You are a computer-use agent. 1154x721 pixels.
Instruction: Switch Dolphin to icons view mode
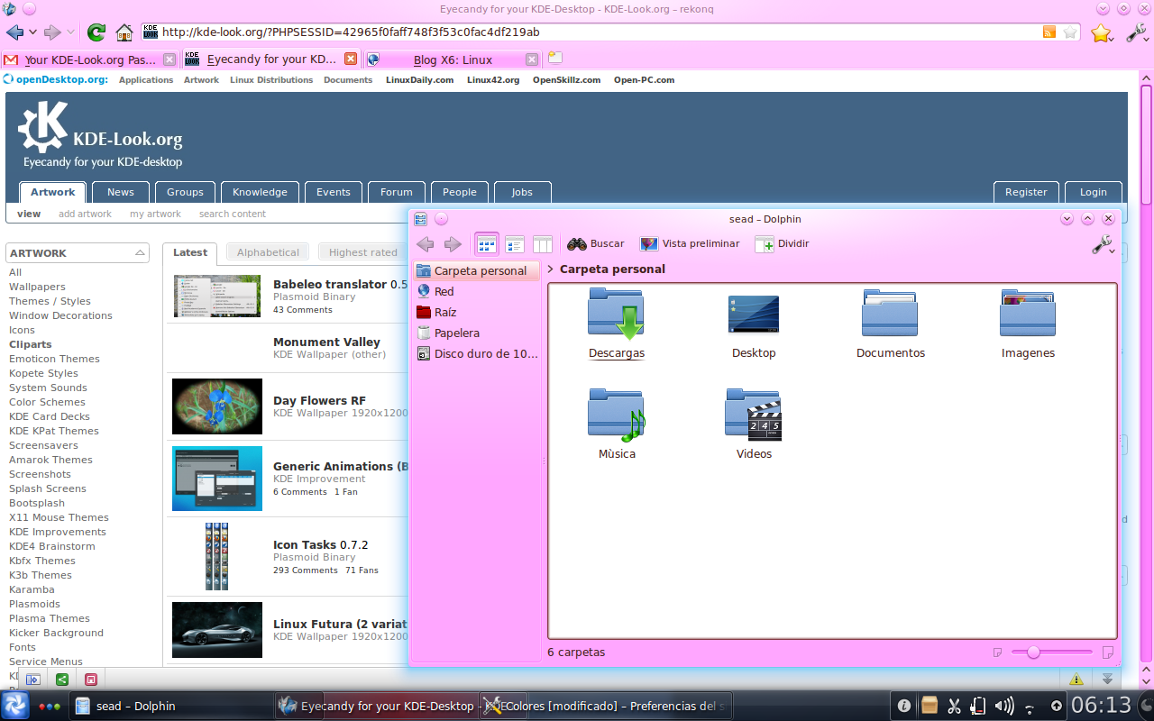click(x=487, y=244)
